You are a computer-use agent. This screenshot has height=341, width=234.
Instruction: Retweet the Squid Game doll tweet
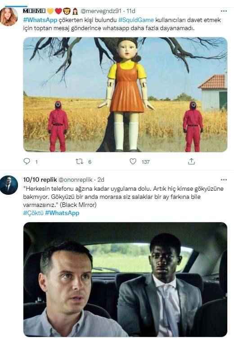click(79, 162)
